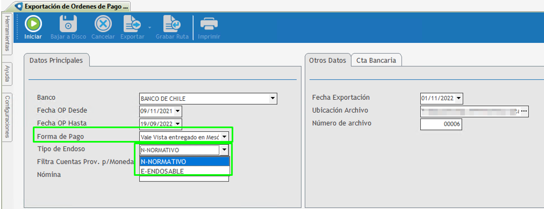Click the Número de archivo field

click(x=441, y=124)
